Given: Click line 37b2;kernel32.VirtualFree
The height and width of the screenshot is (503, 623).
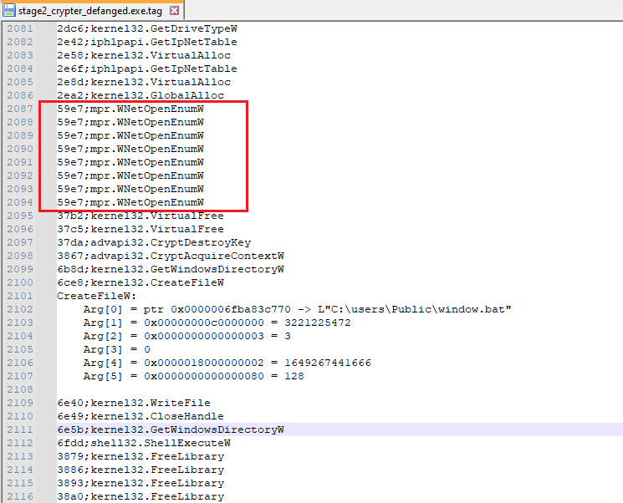Looking at the screenshot, I should [140, 216].
